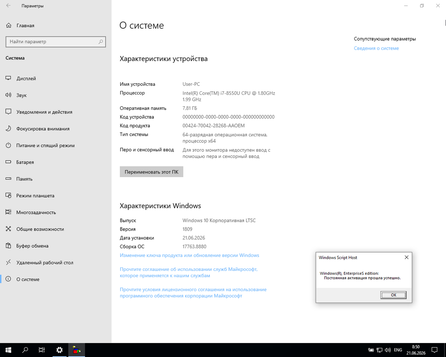
Task: Select OS build 17763.8880
Action: (x=194, y=246)
